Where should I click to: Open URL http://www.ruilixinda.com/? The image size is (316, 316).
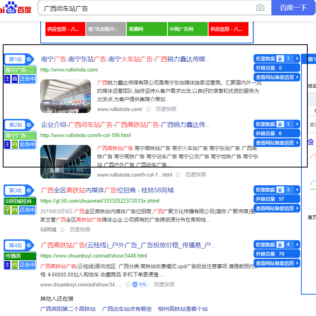69,70
